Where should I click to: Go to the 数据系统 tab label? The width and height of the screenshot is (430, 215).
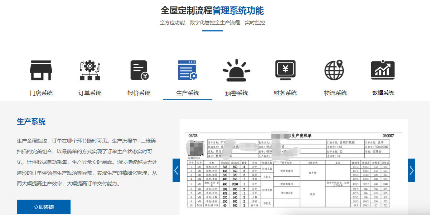coord(383,93)
